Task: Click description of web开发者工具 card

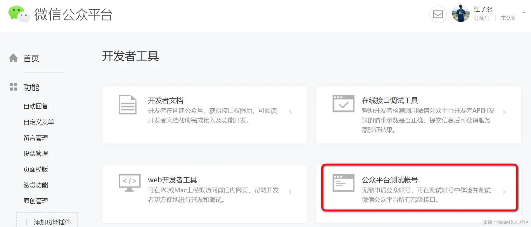Action: (x=213, y=195)
